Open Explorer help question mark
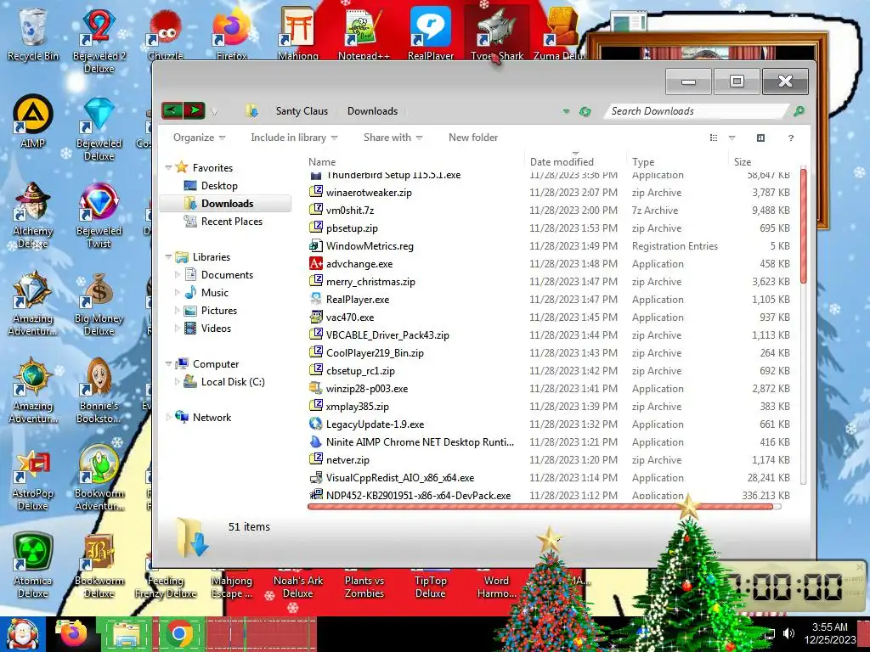 [791, 138]
